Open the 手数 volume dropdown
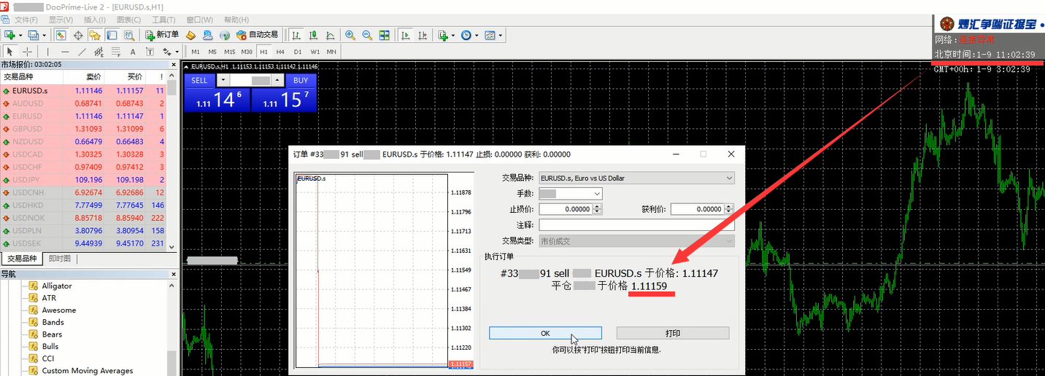1045x376 pixels. coord(598,194)
